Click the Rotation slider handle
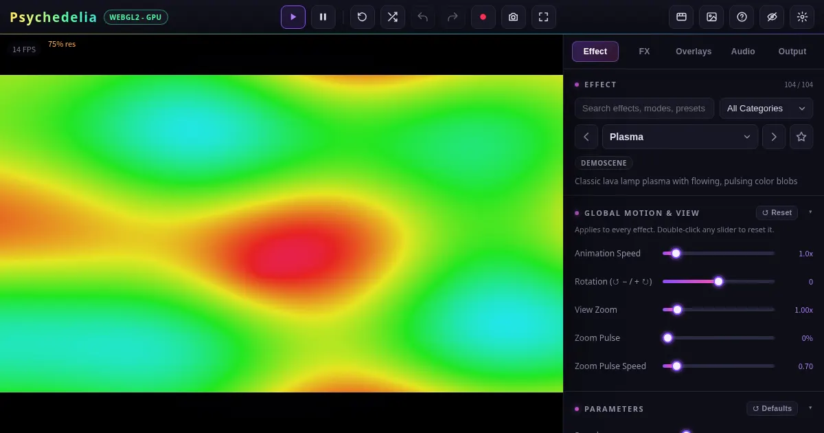The height and width of the screenshot is (433, 824). 719,281
